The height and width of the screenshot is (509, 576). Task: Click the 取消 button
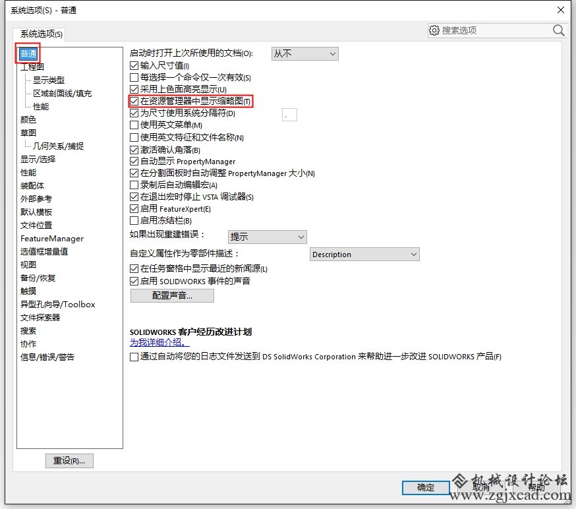pos(481,488)
